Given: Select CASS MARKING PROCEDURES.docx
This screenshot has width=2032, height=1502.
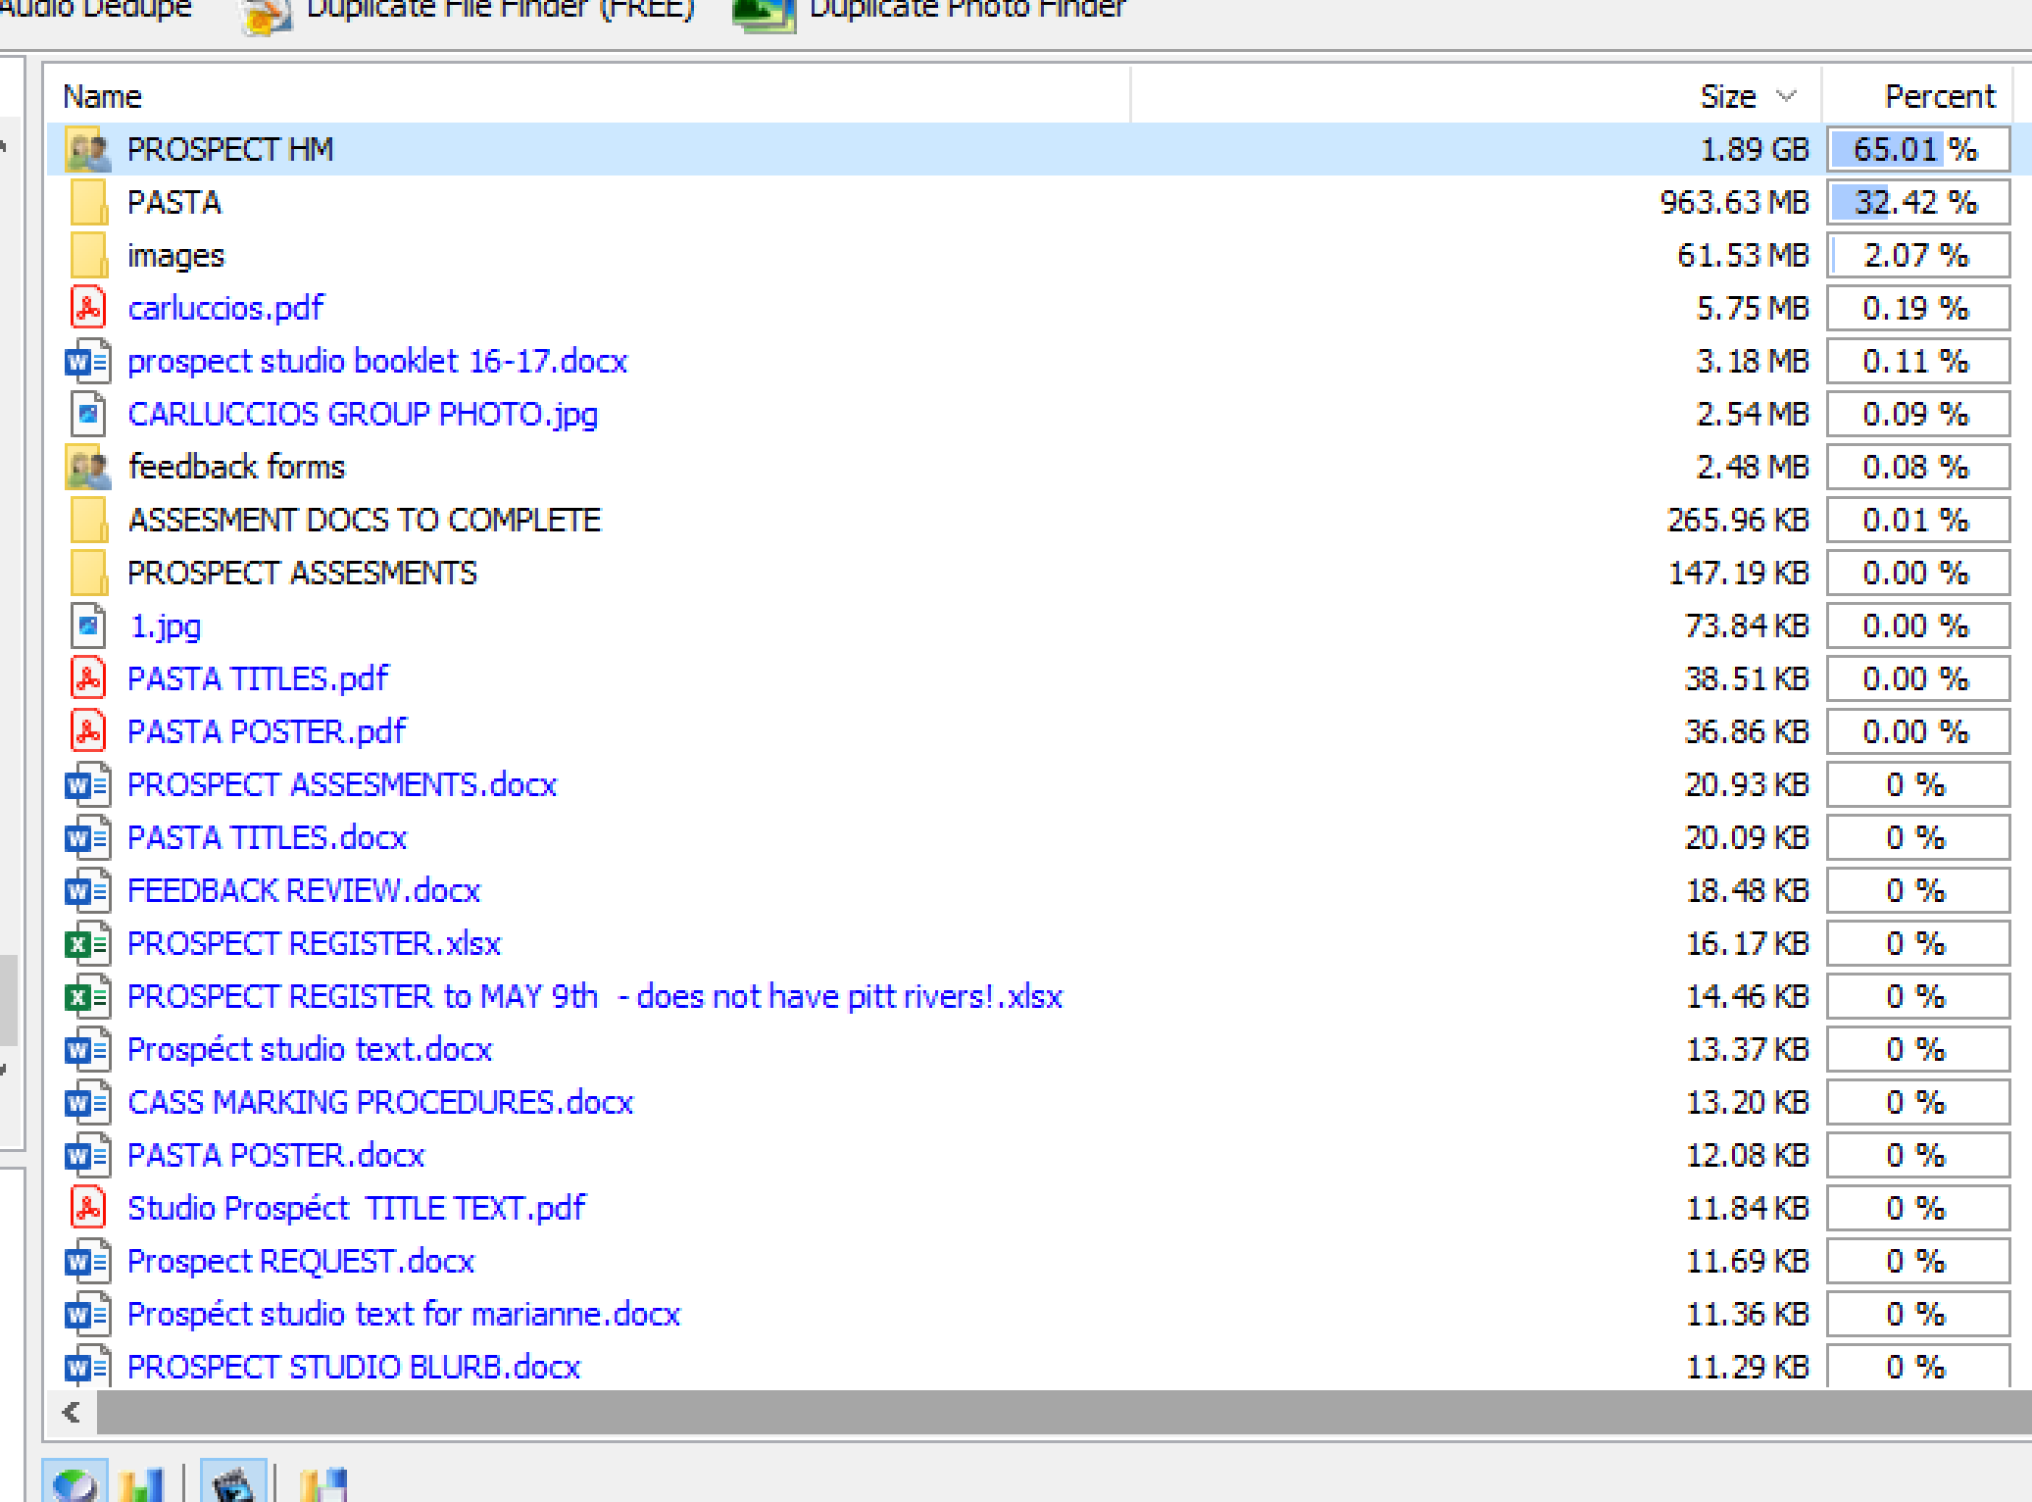Looking at the screenshot, I should click(380, 1102).
